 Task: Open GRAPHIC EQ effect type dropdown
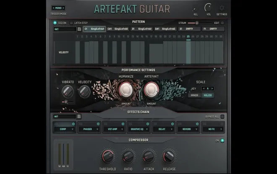tap(138, 129)
